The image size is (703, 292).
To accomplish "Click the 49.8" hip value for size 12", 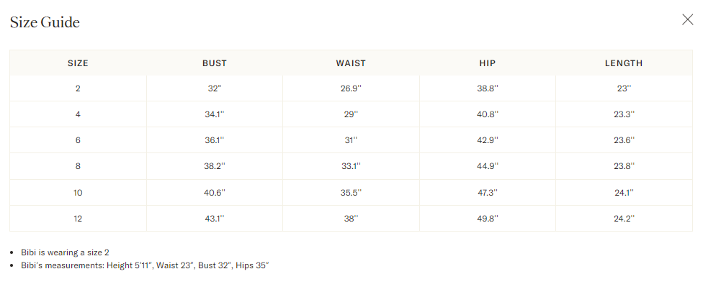I will click(x=488, y=219).
